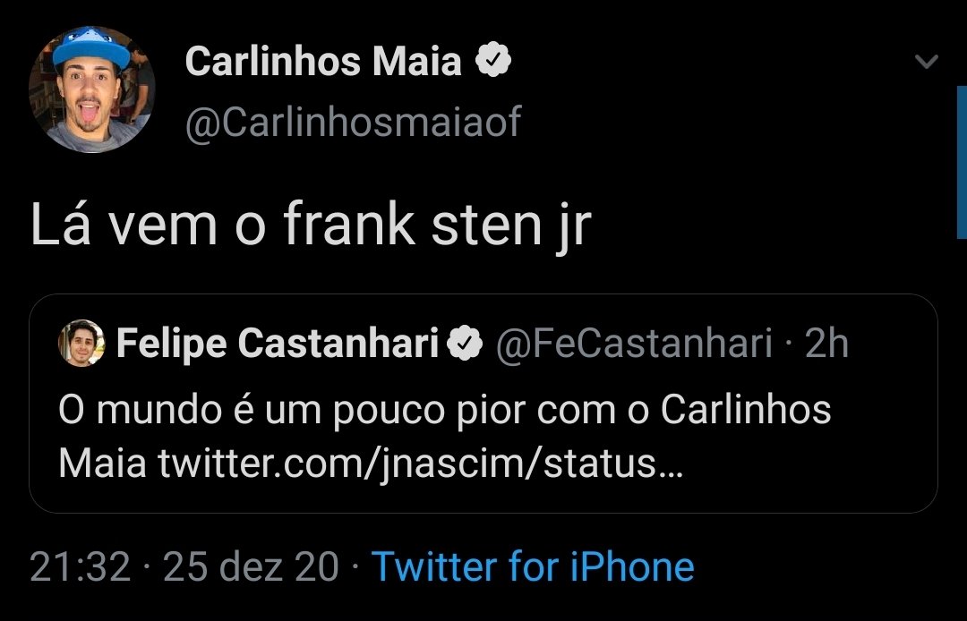Click the 21:32 post time
This screenshot has height=621, width=967.
coord(80,567)
